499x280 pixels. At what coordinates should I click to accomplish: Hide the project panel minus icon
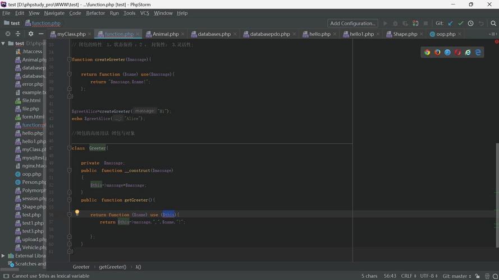(41, 34)
